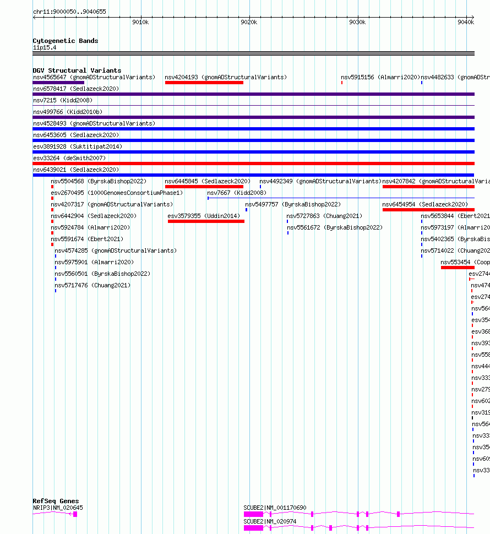The height and width of the screenshot is (534, 490).
Task: Click the 9020k ruler tick label
Action: click(x=249, y=22)
